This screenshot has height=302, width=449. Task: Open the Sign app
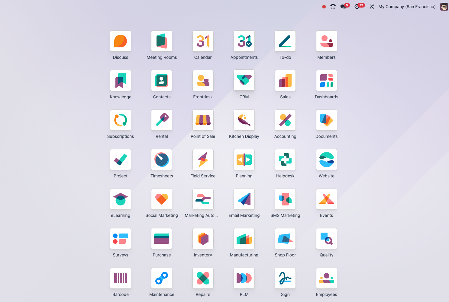pyautogui.click(x=285, y=278)
